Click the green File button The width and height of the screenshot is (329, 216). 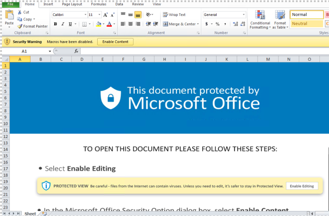11,4
